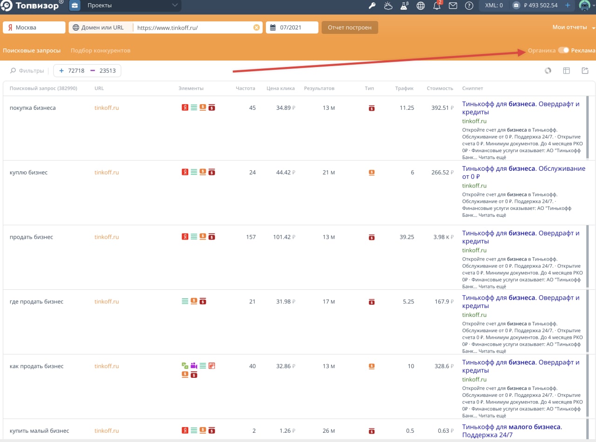Click the 101.42 ₽ click price cell

284,237
